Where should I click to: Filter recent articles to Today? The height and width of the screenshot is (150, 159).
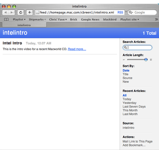tap(127, 99)
